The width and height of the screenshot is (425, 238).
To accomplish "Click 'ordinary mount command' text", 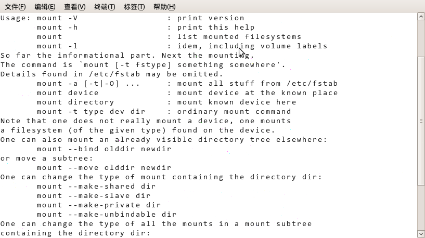I will [x=234, y=112].
